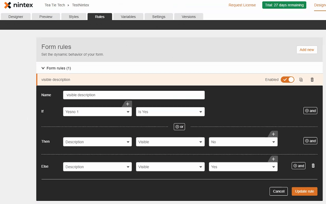Open Else Visible property dropdown

coord(170,167)
